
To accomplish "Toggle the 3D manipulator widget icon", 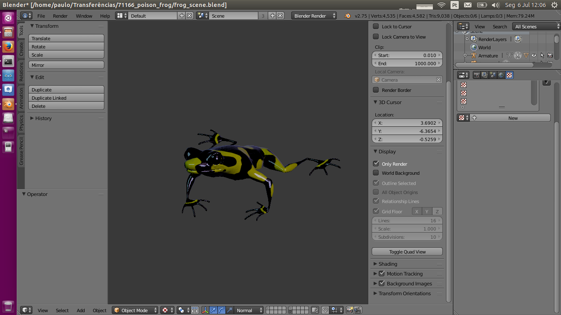I will (205, 310).
